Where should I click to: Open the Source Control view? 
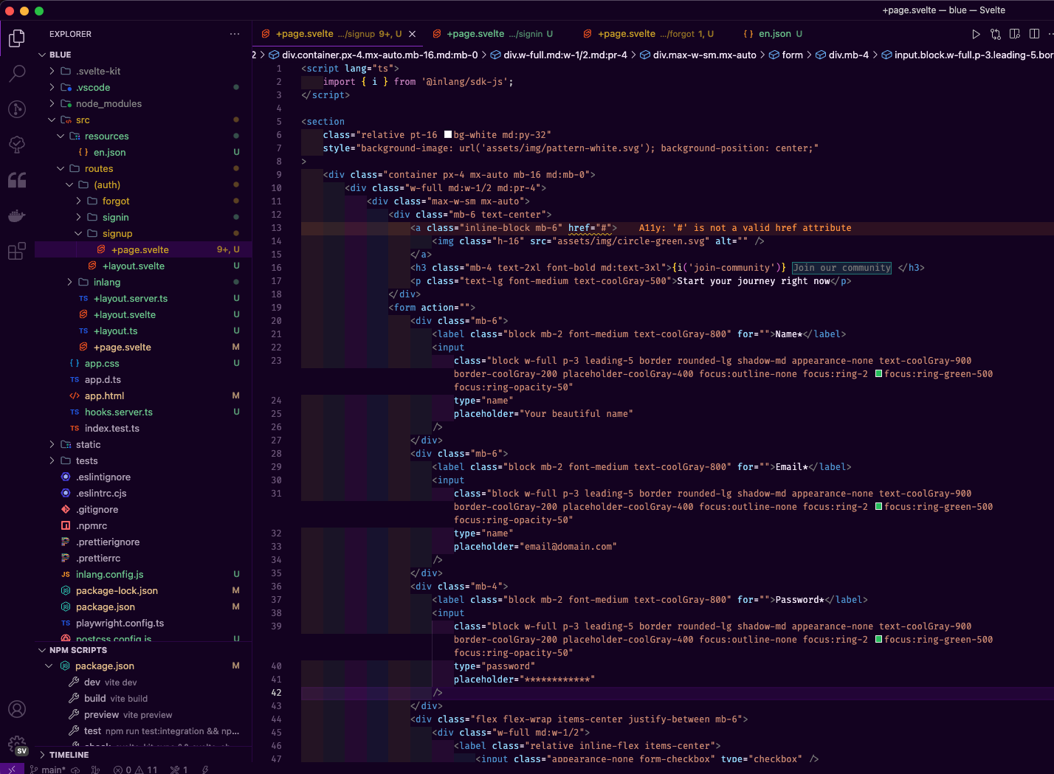click(17, 108)
